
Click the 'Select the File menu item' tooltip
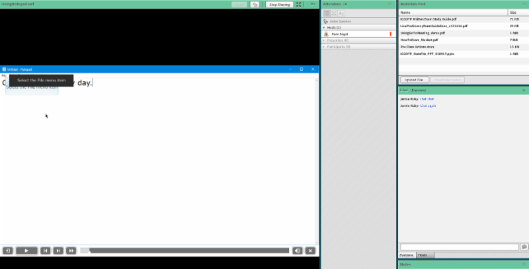[41, 80]
